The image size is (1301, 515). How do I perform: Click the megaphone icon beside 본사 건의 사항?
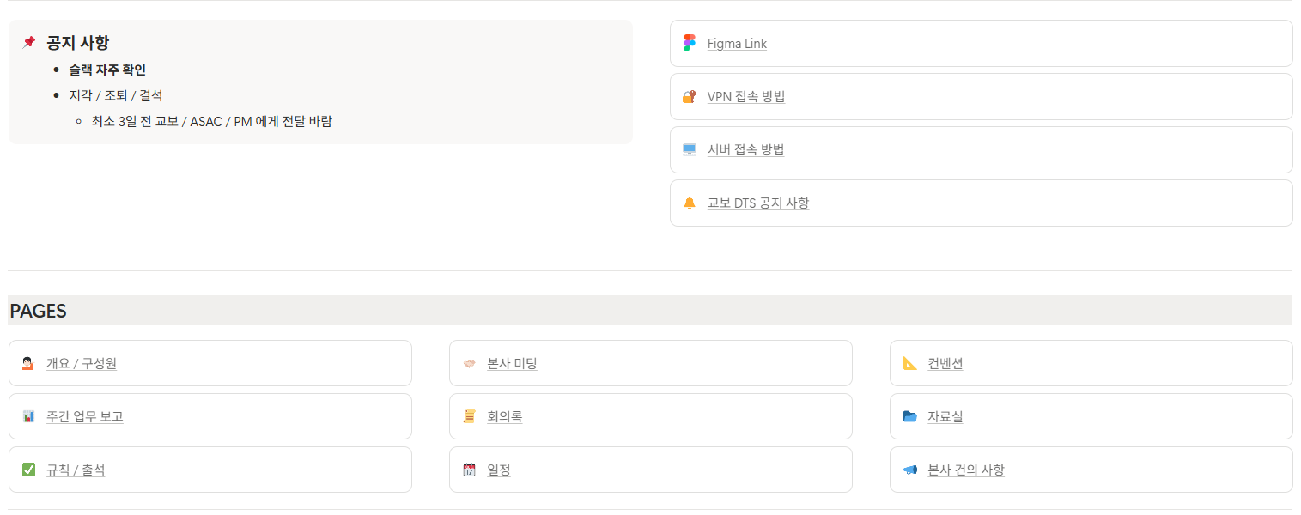(x=909, y=470)
